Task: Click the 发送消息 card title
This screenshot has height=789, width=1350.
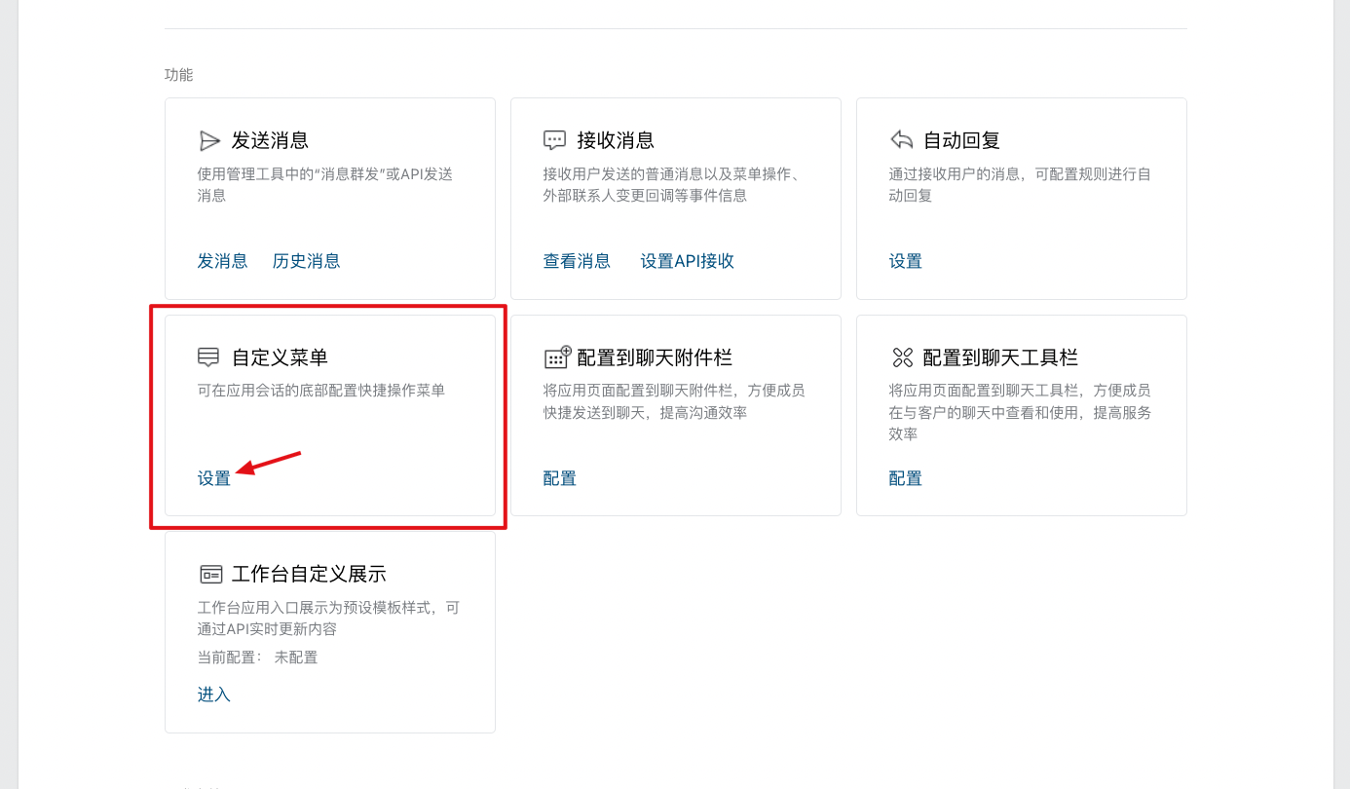Action: point(270,140)
